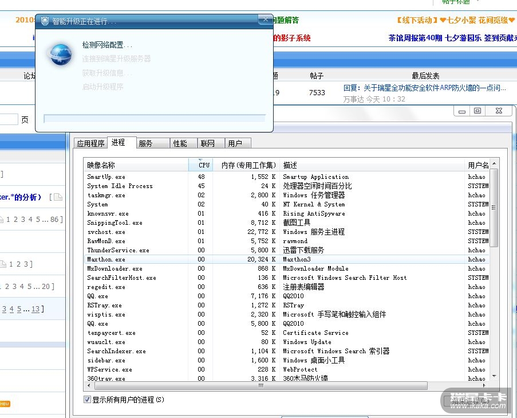Select MxDownloader.exe process
Screen dimensions: 517x418
click(x=287, y=268)
